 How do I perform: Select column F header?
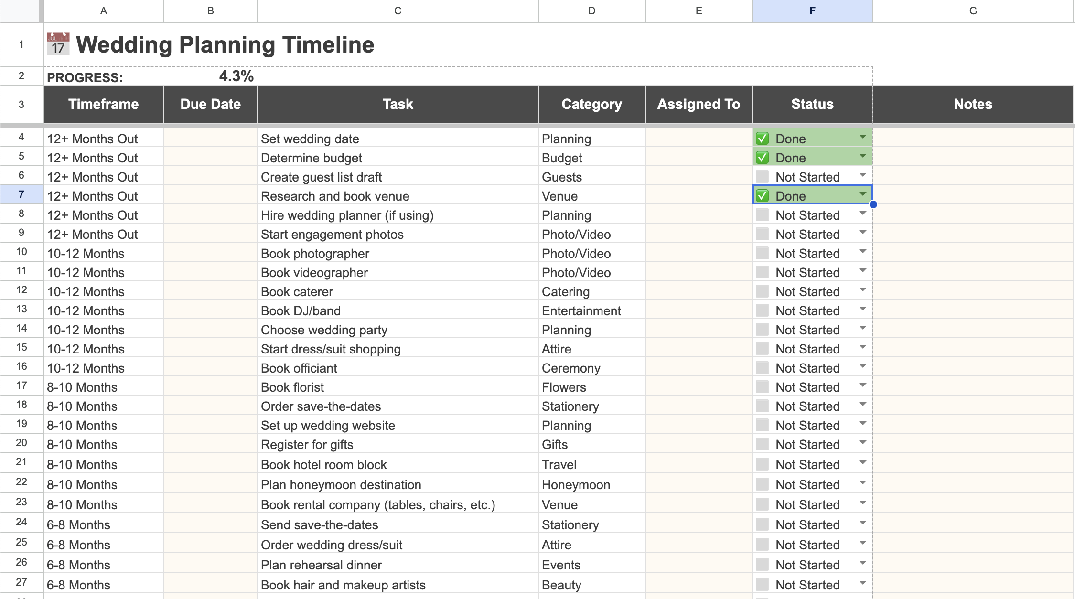[x=812, y=11]
